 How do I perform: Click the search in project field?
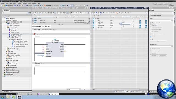click(x=80, y=5)
